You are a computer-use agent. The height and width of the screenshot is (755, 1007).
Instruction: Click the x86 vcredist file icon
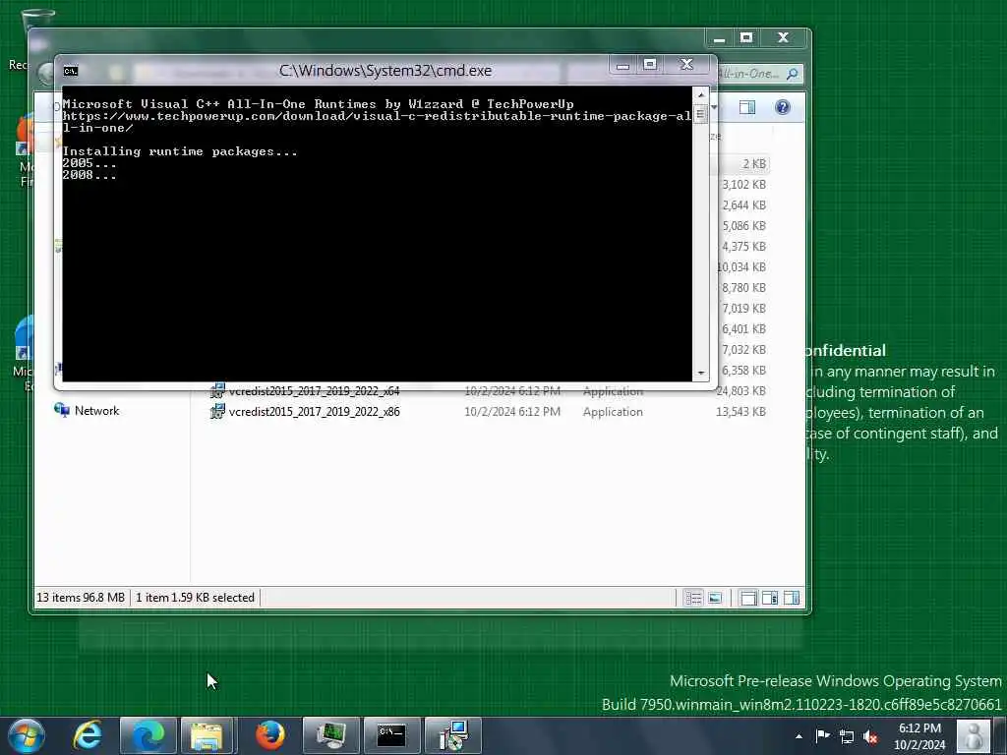coord(217,411)
